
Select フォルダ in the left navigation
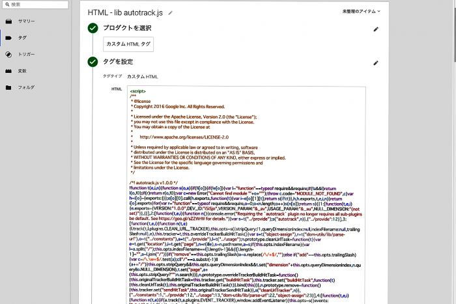(x=26, y=87)
